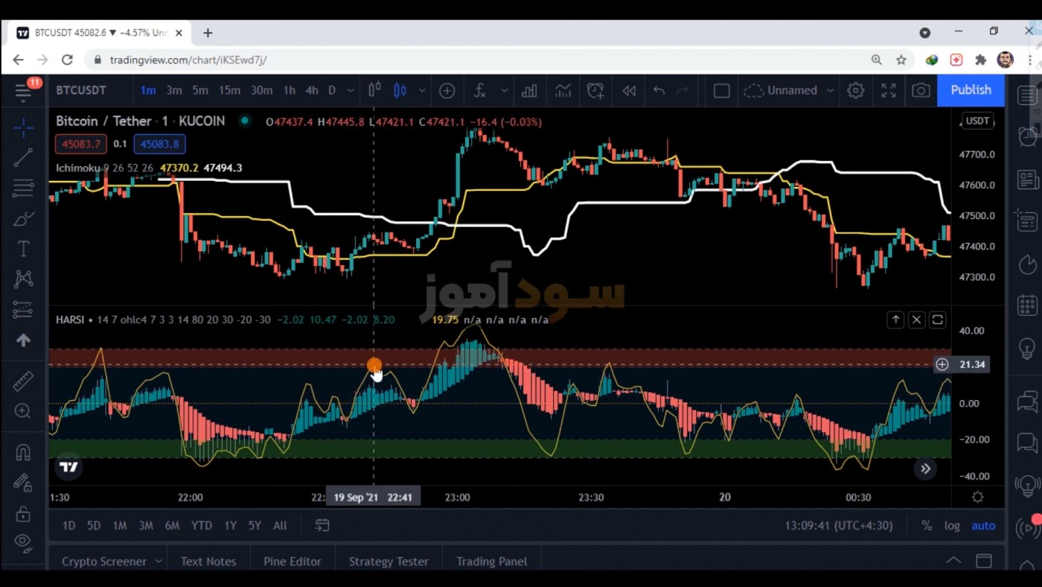Take a chart snapshot with camera
1042x587 pixels.
coord(921,91)
